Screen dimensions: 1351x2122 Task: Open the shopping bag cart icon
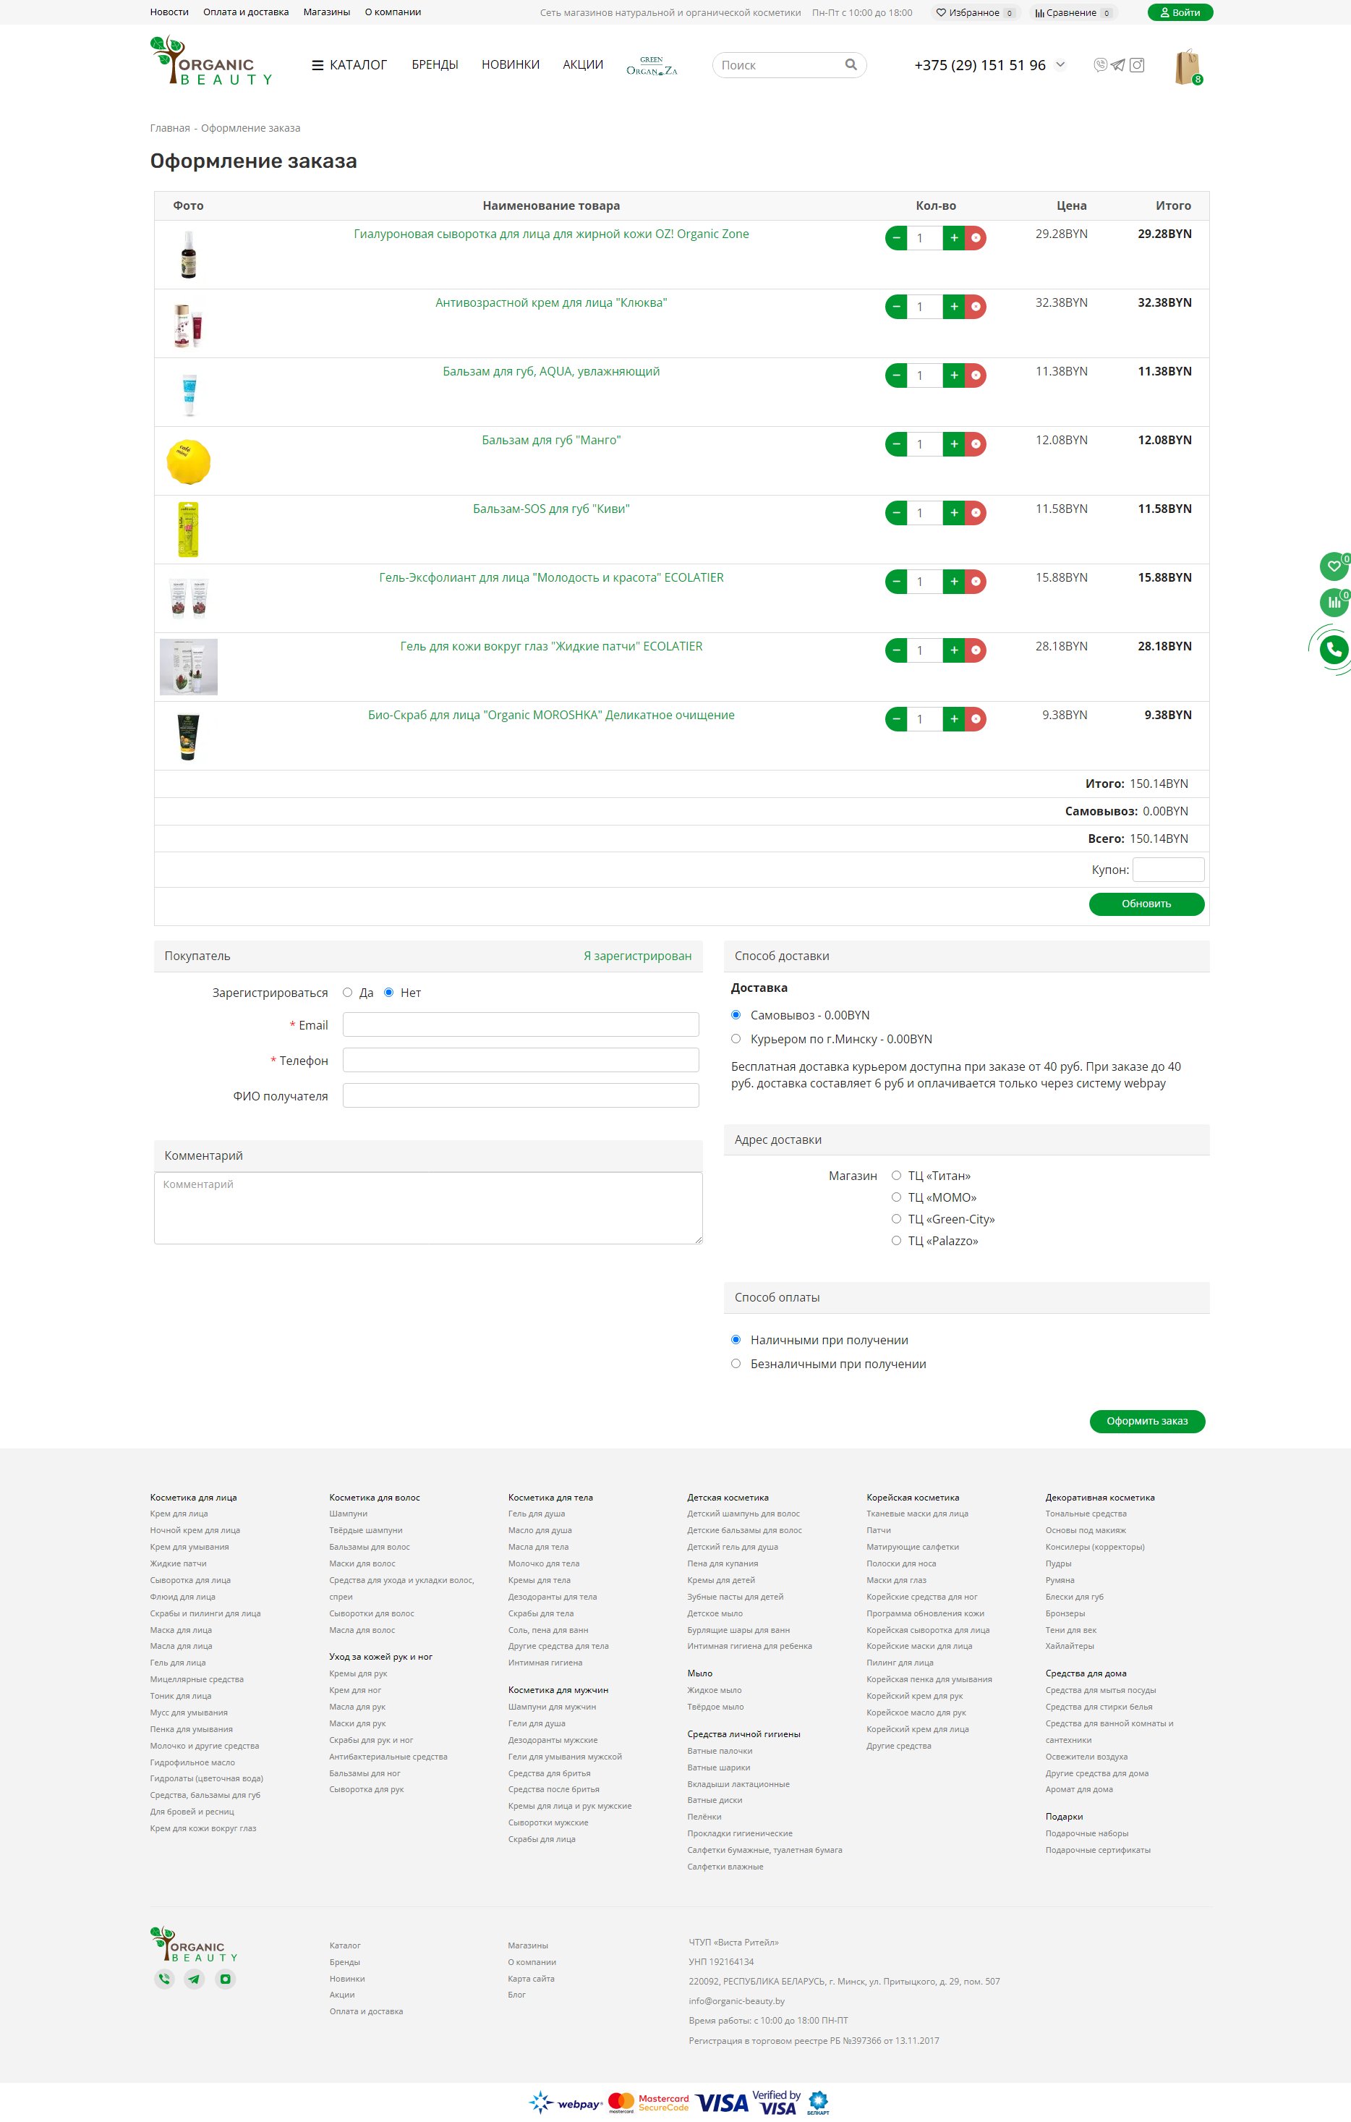[x=1188, y=67]
